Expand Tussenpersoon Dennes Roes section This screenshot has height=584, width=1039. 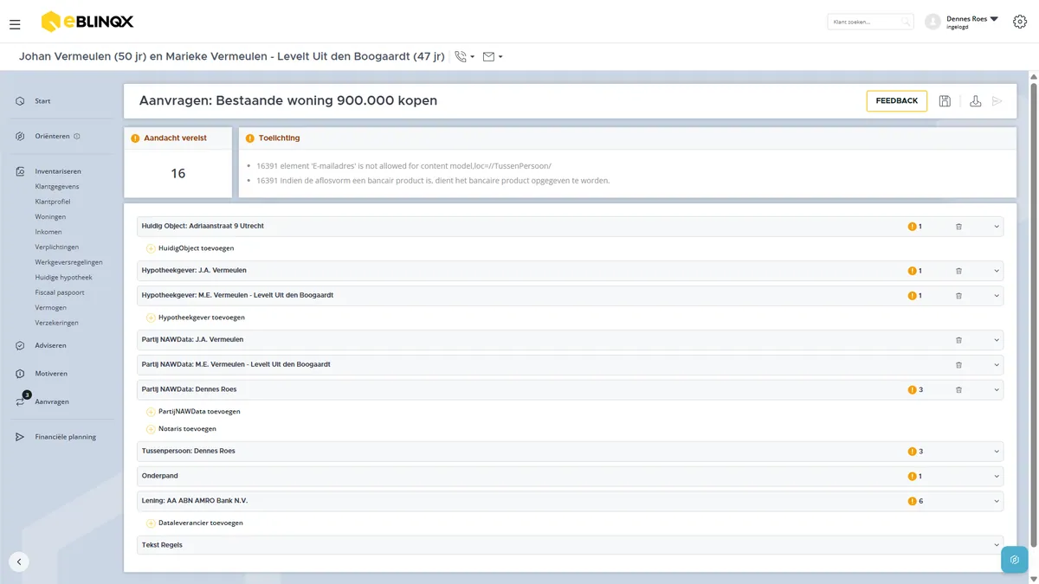(997, 452)
